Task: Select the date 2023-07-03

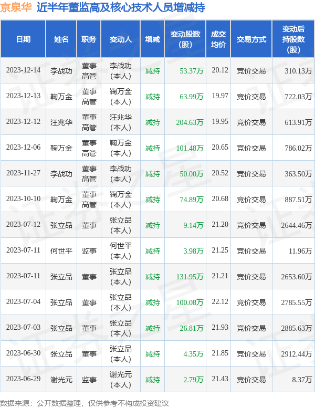Action: tap(23, 328)
